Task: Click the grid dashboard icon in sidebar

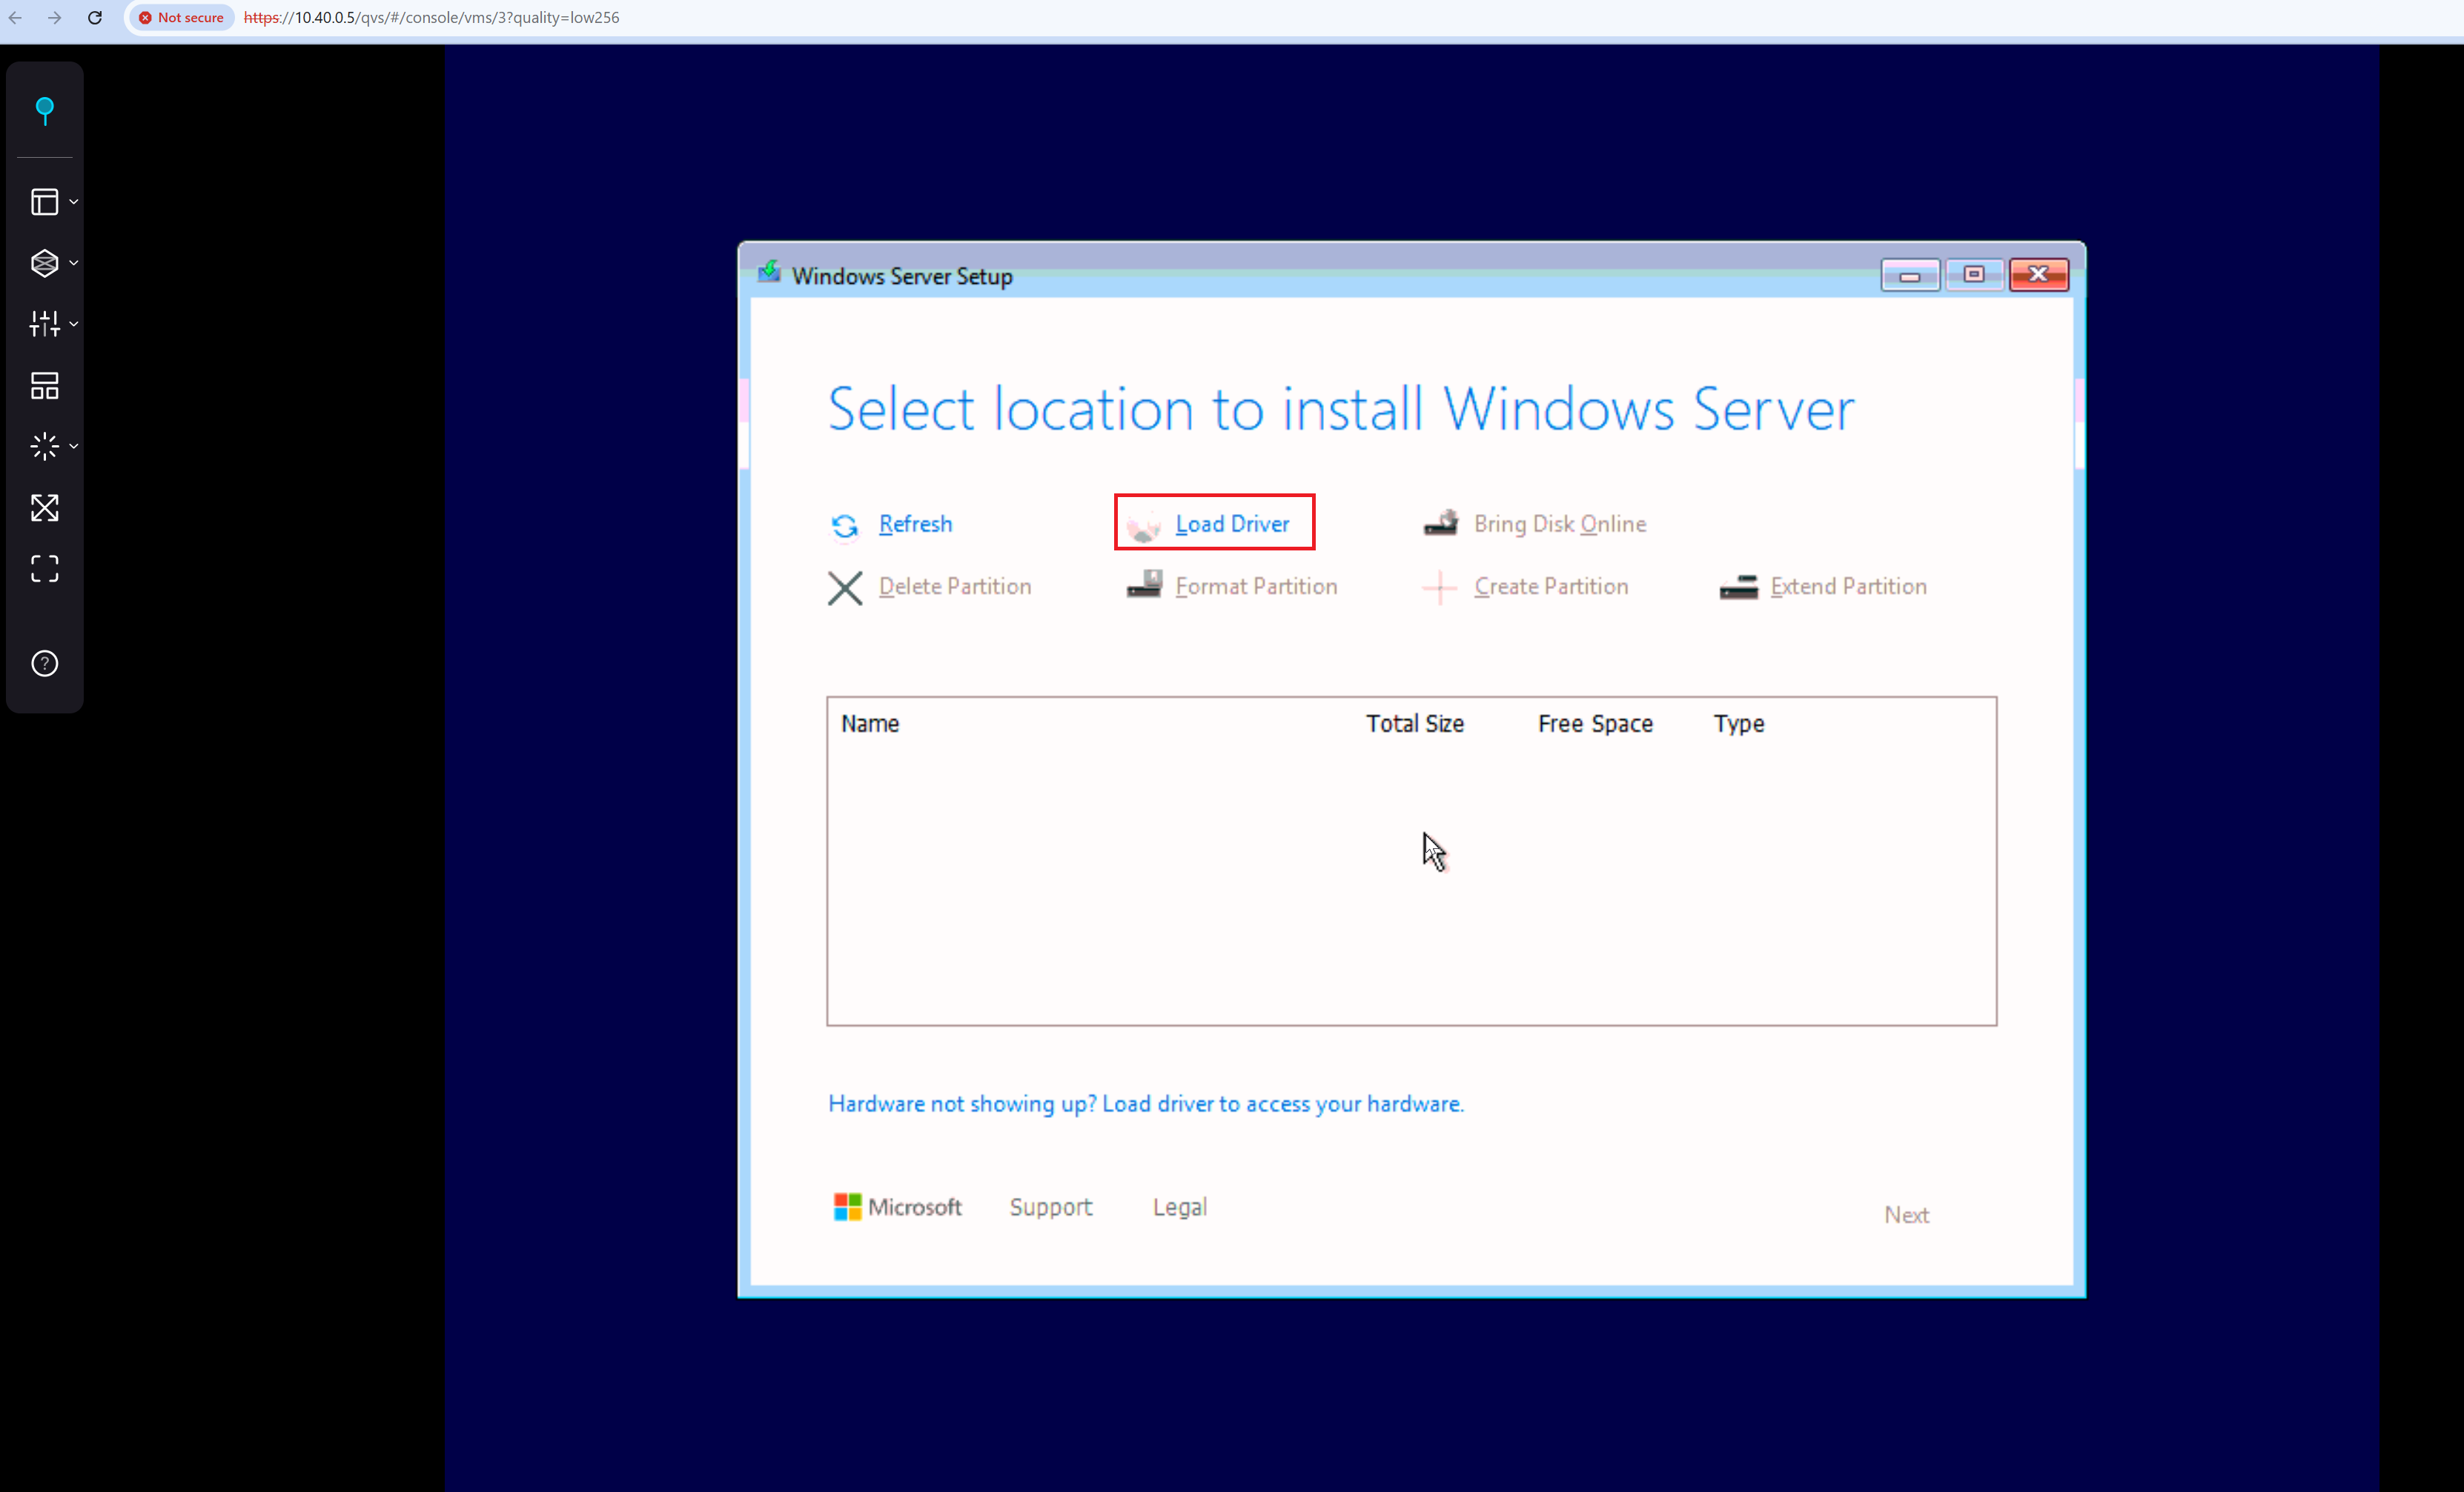Action: click(x=44, y=386)
